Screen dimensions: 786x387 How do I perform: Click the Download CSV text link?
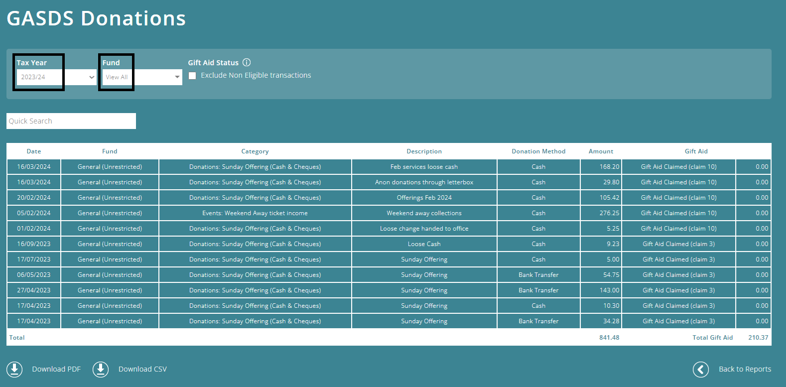click(x=142, y=369)
